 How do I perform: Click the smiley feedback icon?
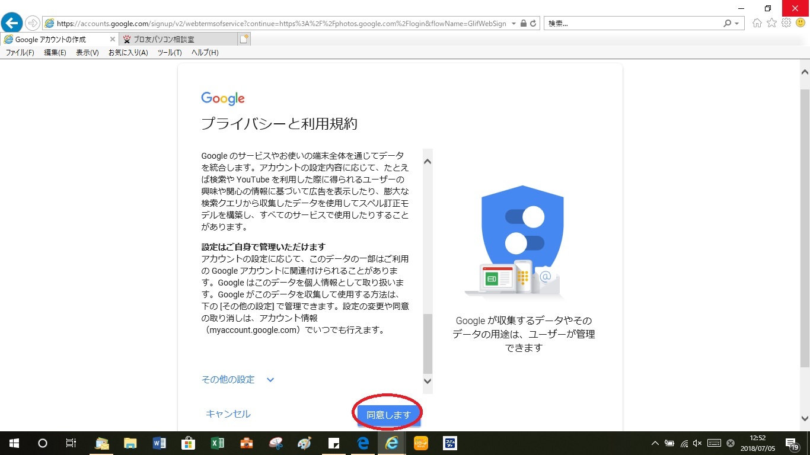[801, 23]
